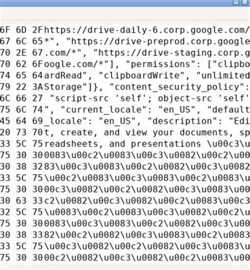This screenshot has height=270, width=250.
Task: Click "view your documents" text line
Action: point(177,132)
